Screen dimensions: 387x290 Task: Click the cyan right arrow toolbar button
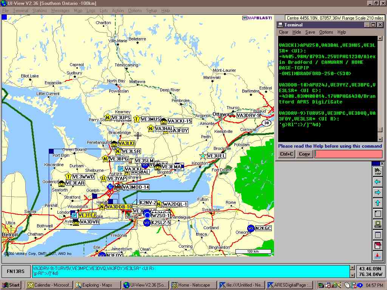coord(378,192)
